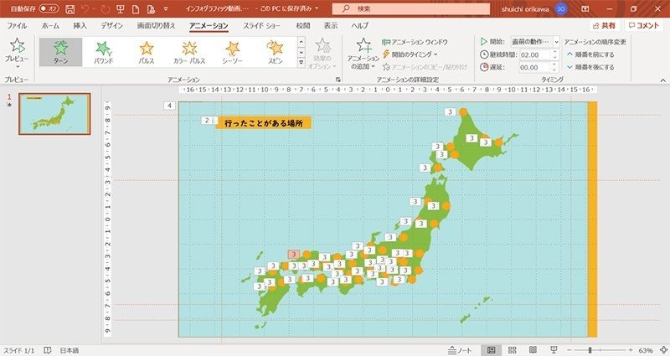Open 開始 start timing combo box

coord(535,42)
